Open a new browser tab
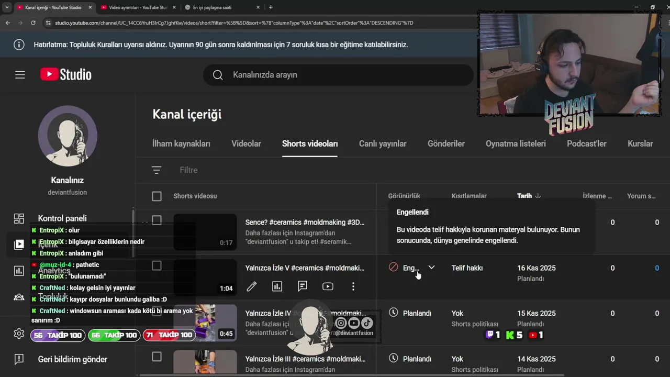Viewport: 670px width, 377px height. [271, 7]
